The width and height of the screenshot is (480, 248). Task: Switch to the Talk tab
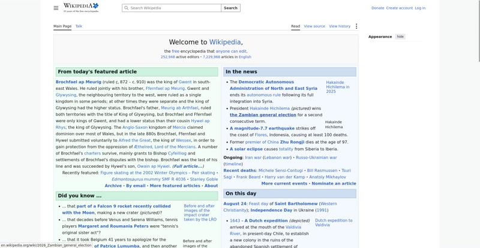coord(79,26)
